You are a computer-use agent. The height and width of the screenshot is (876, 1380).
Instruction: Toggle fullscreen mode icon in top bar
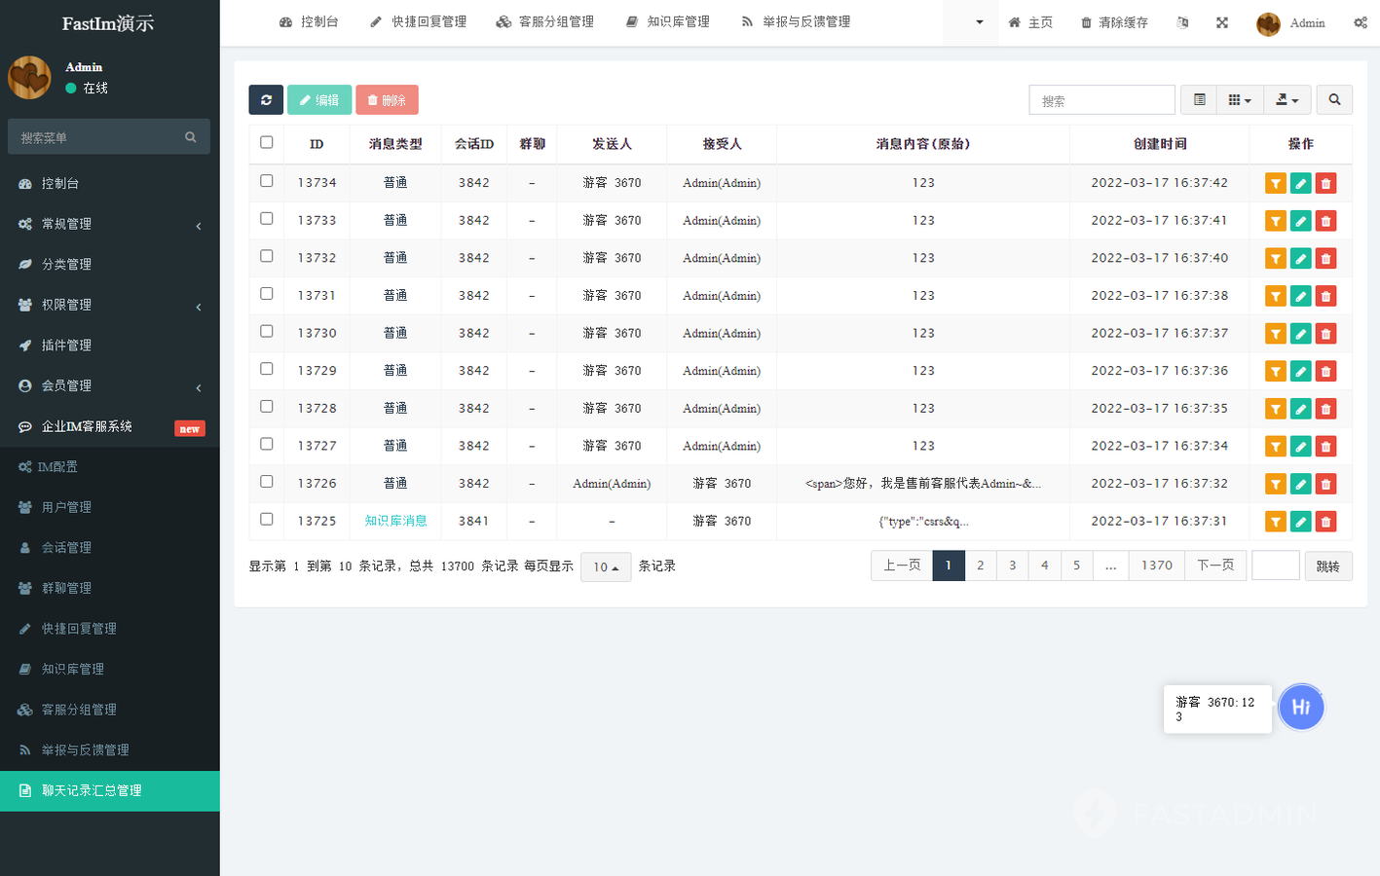tap(1221, 22)
